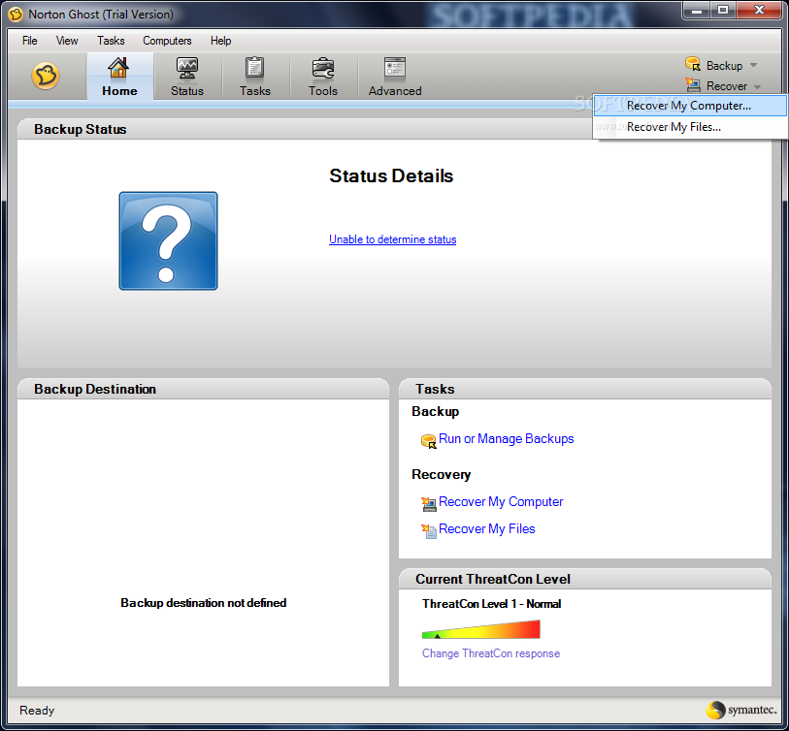Click the Recover button label at top right
789x731 pixels.
(x=727, y=86)
